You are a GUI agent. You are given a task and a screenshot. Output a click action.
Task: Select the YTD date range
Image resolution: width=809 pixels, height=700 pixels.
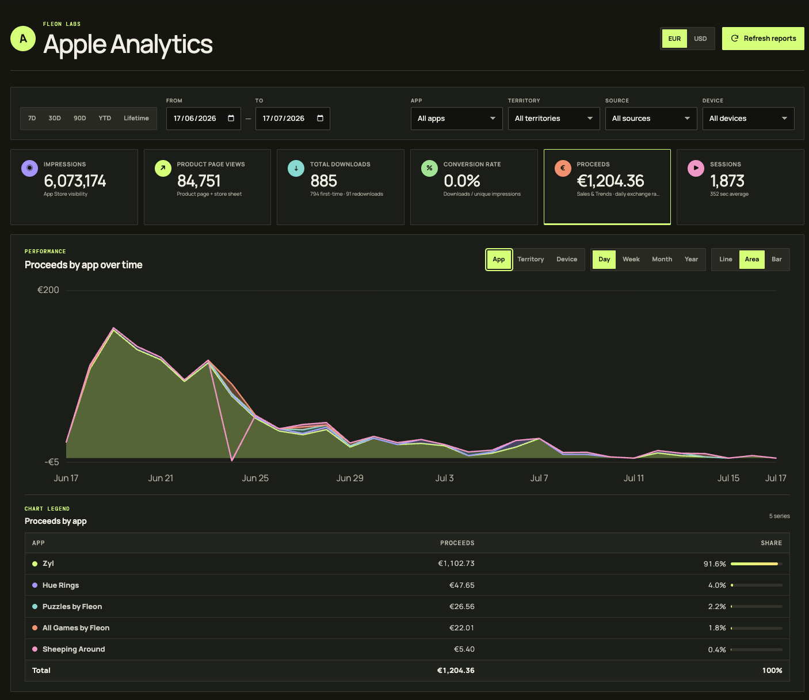(105, 118)
